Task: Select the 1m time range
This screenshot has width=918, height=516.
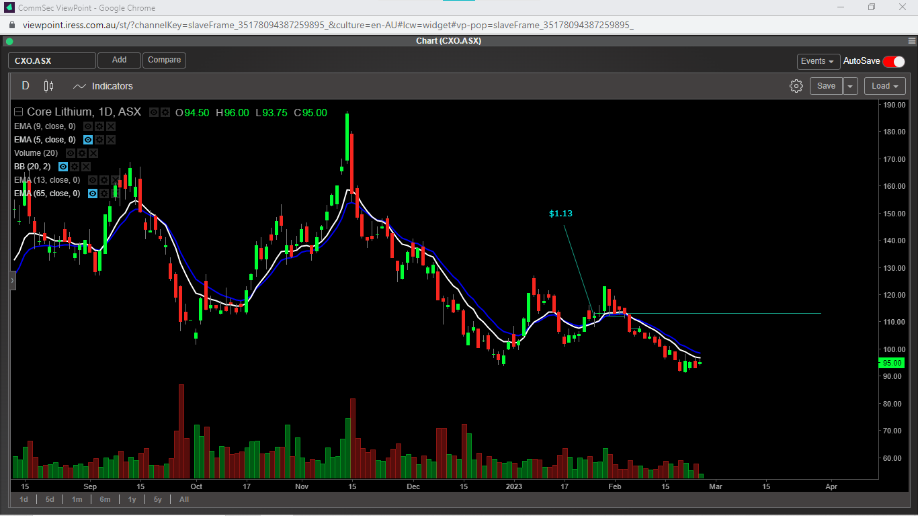Action: [77, 499]
